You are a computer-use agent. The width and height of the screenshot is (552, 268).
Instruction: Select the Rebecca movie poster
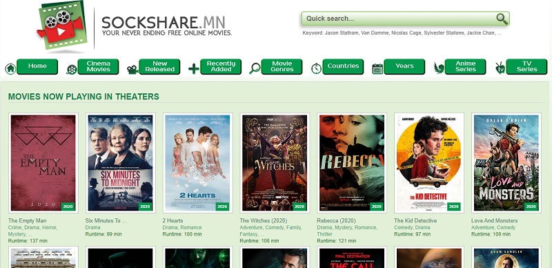pyautogui.click(x=352, y=163)
